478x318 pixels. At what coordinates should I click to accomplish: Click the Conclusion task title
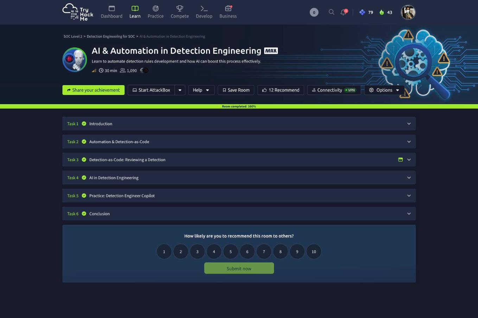click(x=100, y=214)
